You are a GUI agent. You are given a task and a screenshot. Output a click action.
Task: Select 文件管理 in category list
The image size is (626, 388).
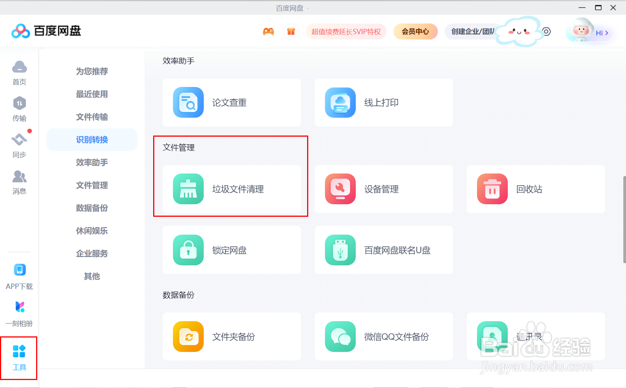[x=92, y=185]
